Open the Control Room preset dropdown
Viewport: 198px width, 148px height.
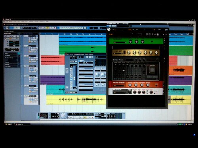(x=129, y=60)
